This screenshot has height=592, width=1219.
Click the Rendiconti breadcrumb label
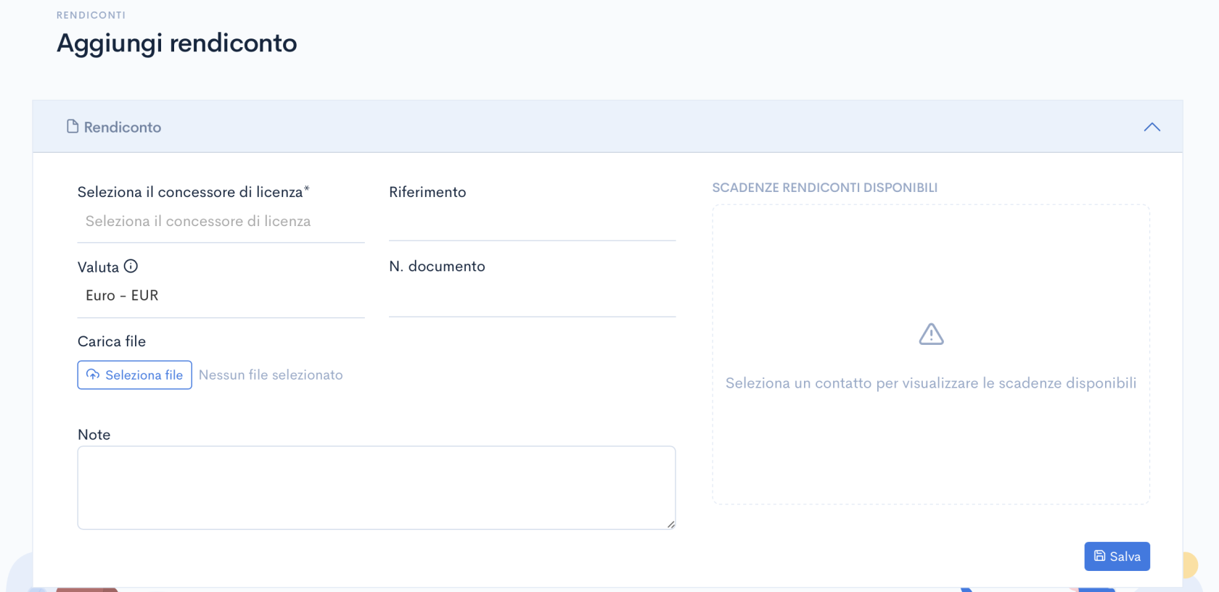click(x=91, y=15)
